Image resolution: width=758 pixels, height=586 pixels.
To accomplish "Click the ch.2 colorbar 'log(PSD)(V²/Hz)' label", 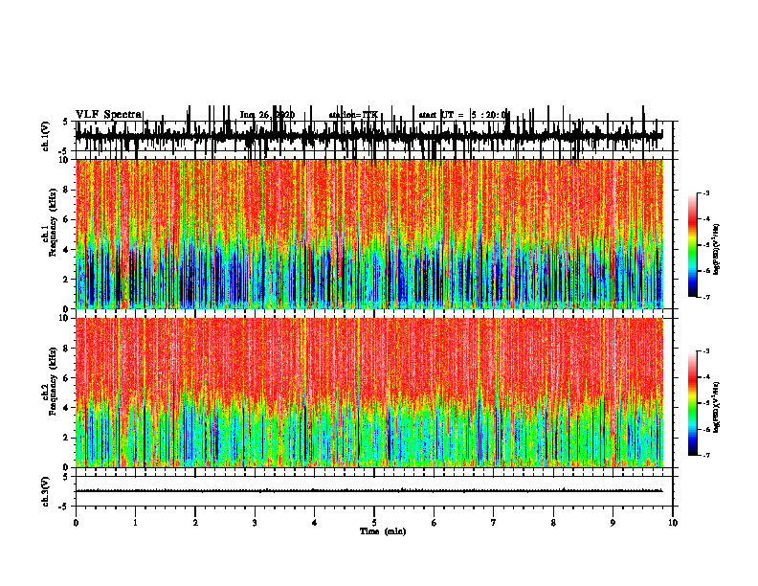I will pyautogui.click(x=716, y=408).
